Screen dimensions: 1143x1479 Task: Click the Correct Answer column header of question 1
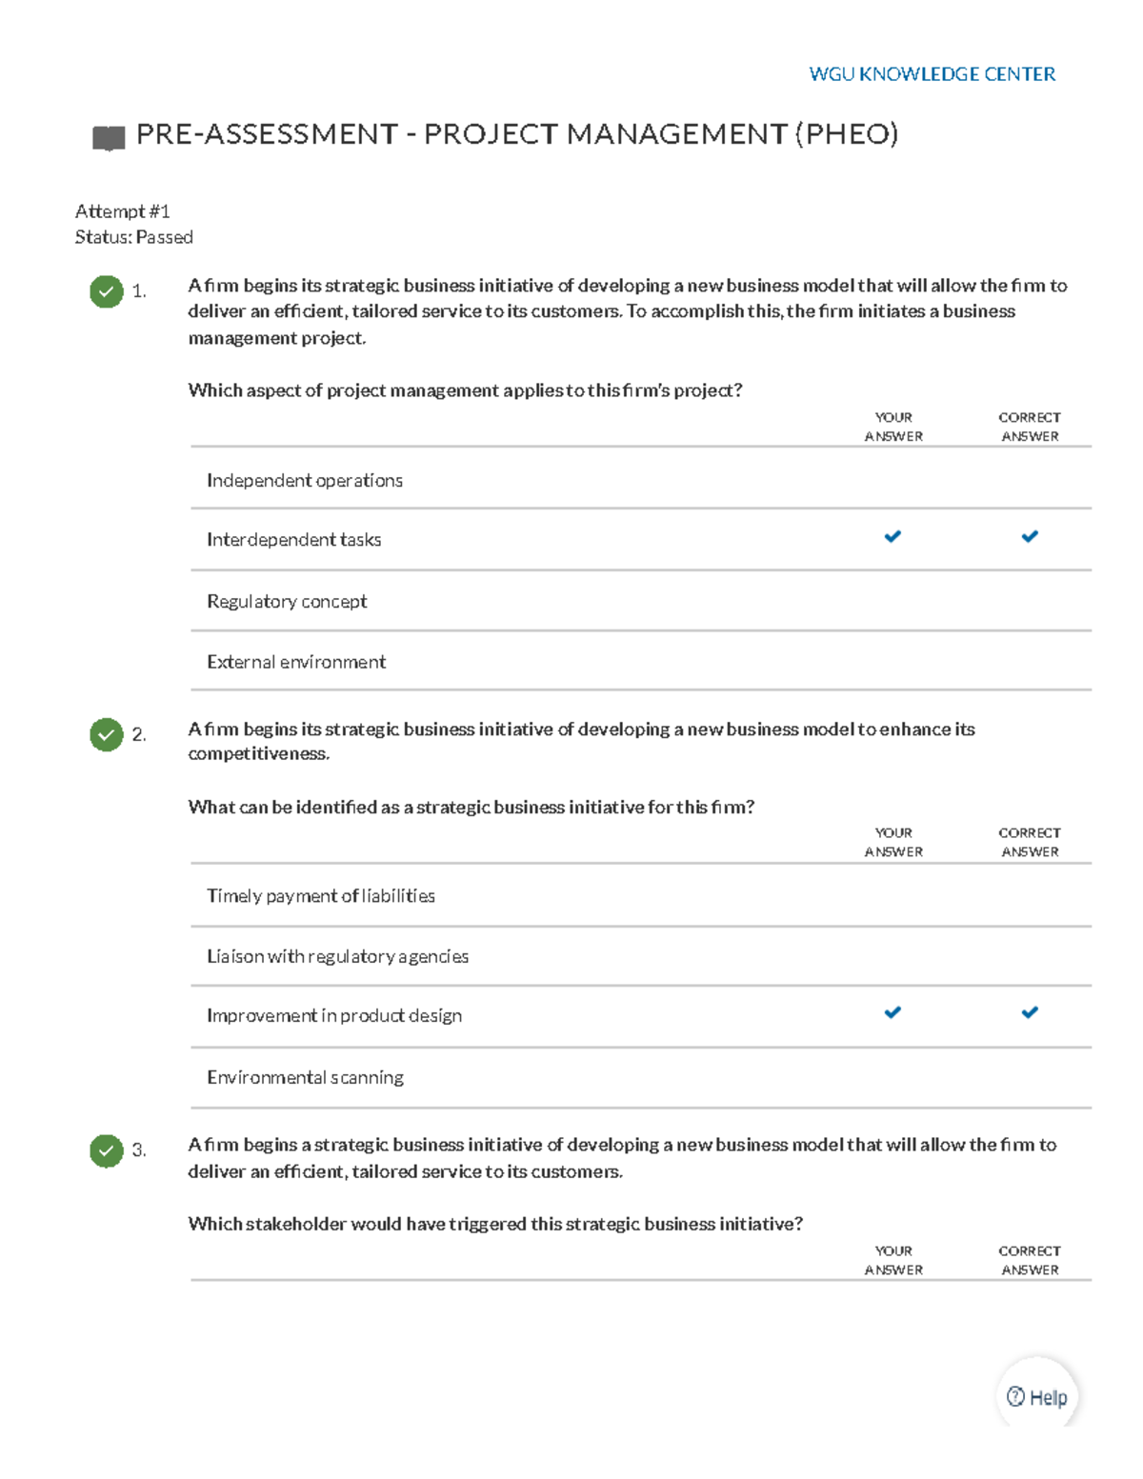tap(1030, 427)
